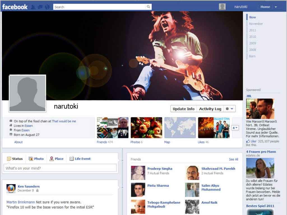Viewport: 287px width, 215px height.
Task: Open the gear settings dropdown beside Activity Log
Action: 230,109
